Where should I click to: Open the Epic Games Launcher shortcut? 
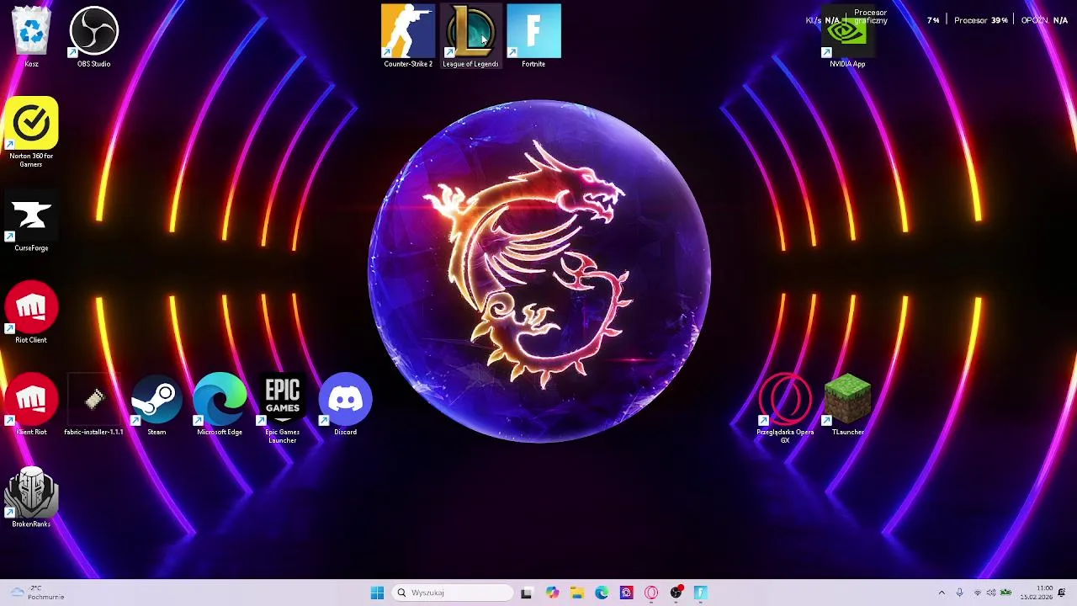283,408
